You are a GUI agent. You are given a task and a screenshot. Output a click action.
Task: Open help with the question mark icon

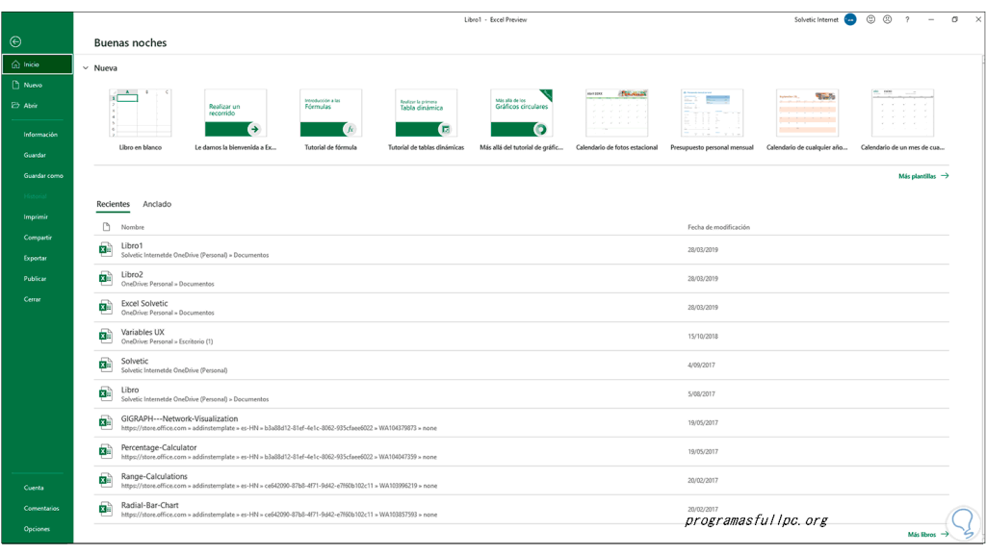point(907,19)
